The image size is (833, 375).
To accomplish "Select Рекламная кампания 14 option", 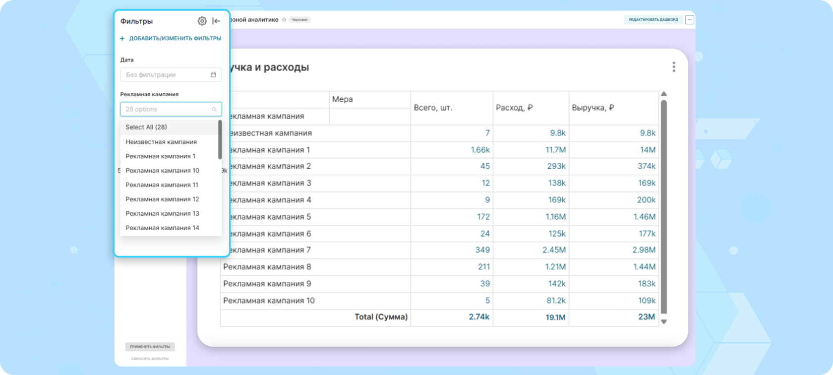I will pos(169,228).
